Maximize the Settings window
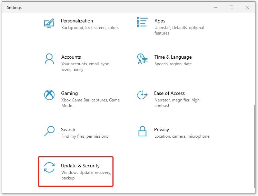The image size is (258, 196). [x=231, y=7]
